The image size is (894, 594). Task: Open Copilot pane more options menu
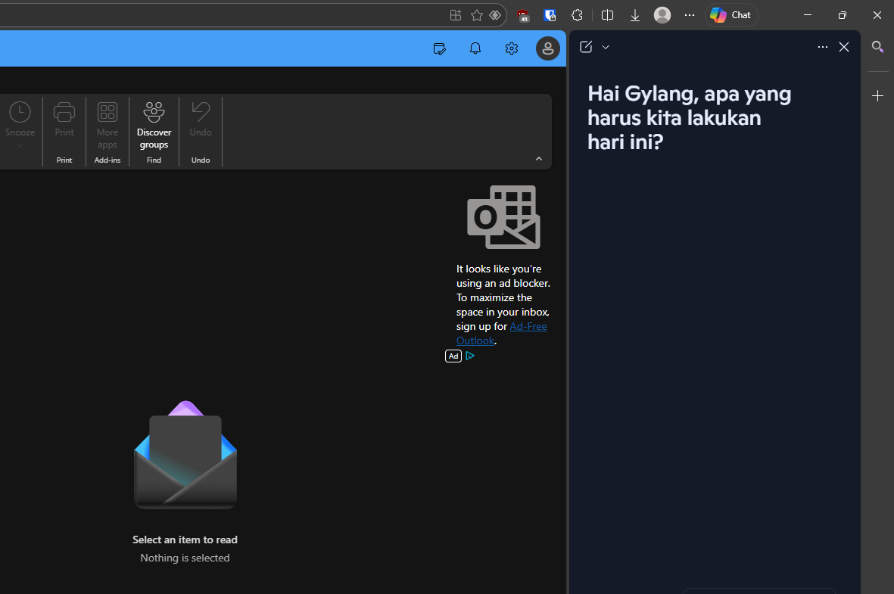823,47
